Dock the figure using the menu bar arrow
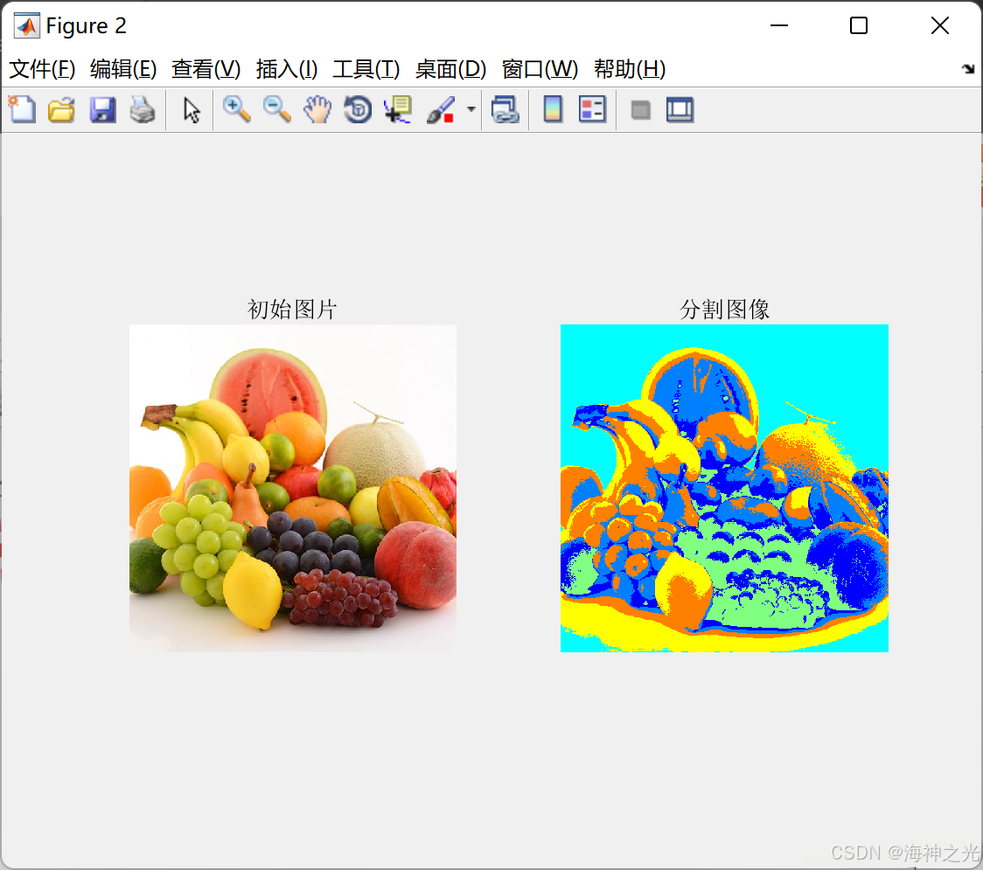 [x=968, y=69]
